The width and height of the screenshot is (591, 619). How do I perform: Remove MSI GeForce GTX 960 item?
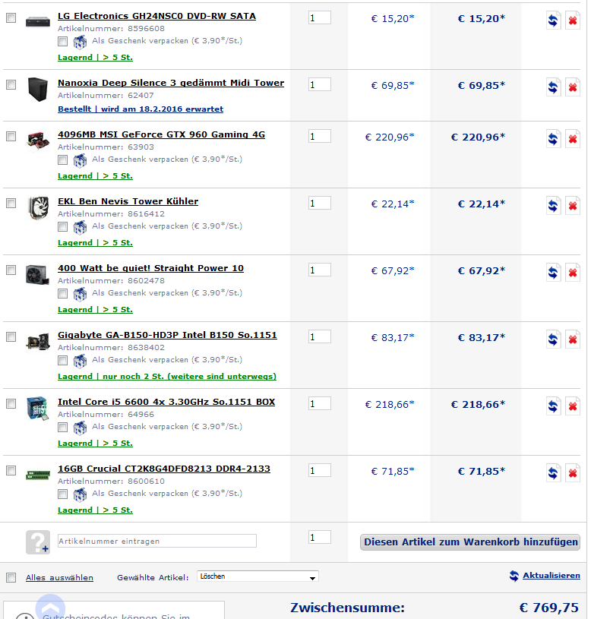pyautogui.click(x=573, y=138)
